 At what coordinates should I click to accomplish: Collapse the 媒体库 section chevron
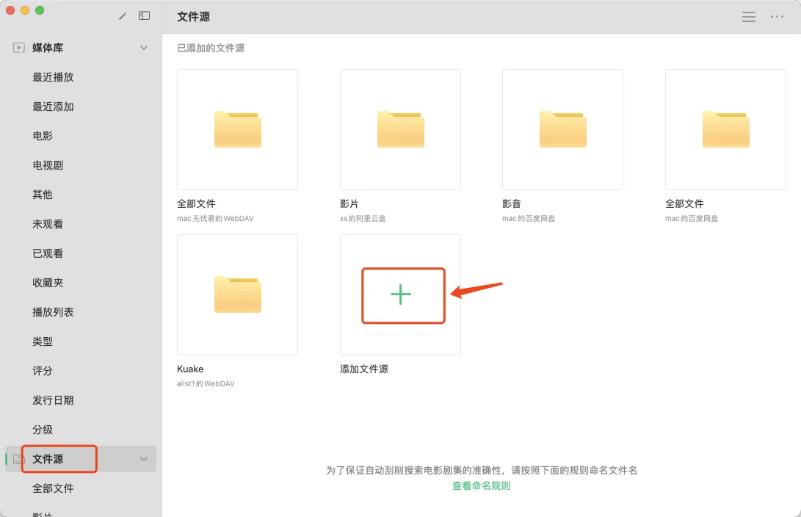(x=144, y=48)
